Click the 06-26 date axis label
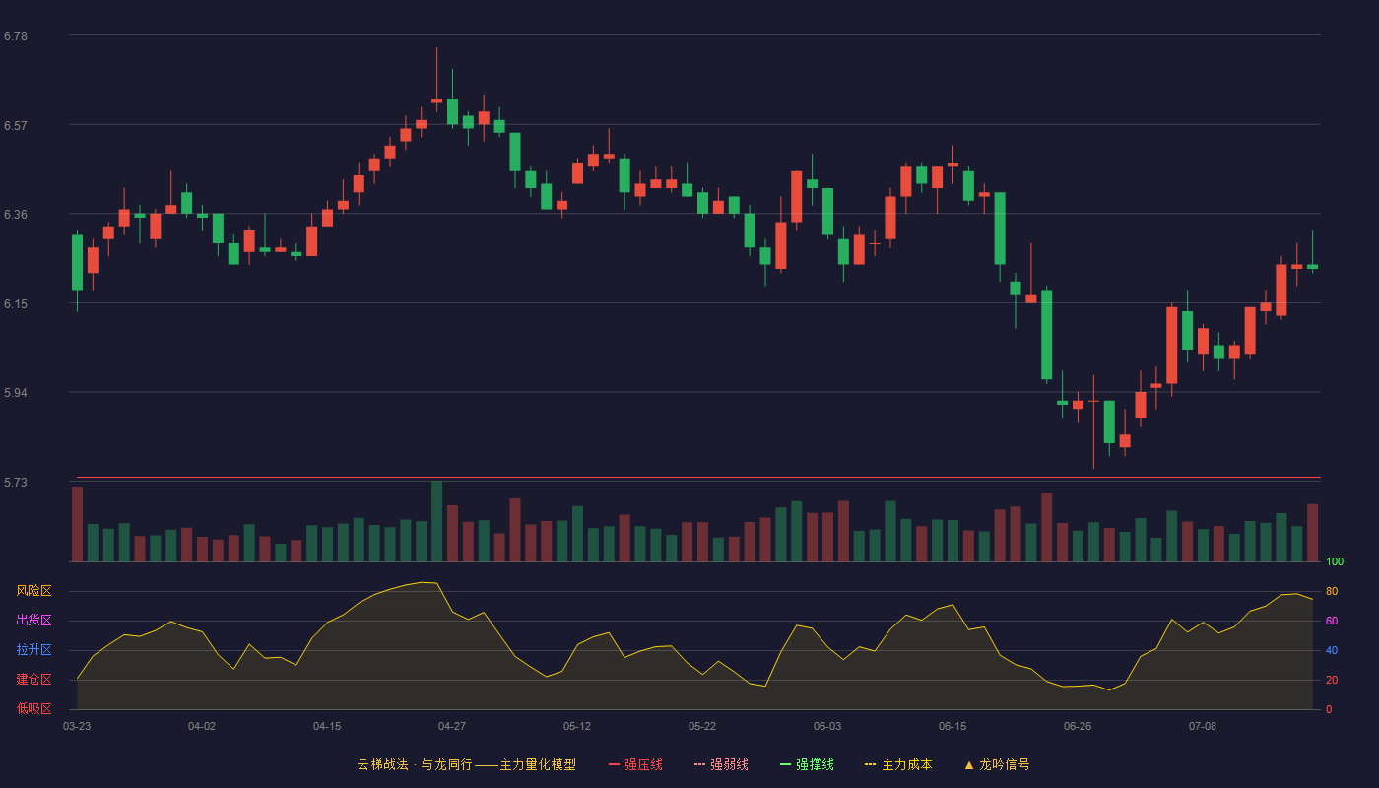 (x=1078, y=726)
